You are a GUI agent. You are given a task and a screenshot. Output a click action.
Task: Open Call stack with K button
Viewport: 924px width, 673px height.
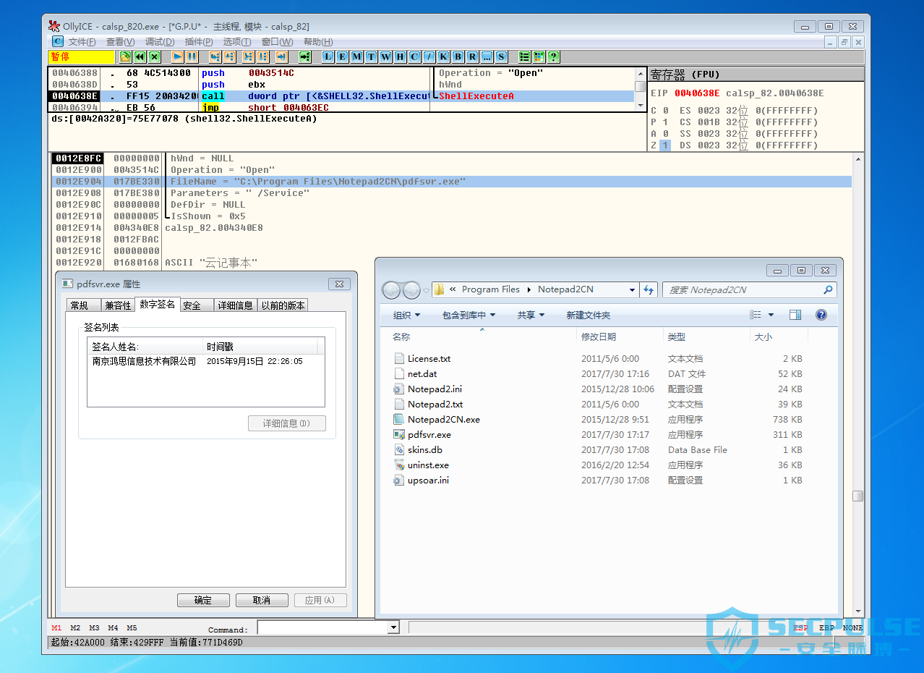pyautogui.click(x=443, y=56)
